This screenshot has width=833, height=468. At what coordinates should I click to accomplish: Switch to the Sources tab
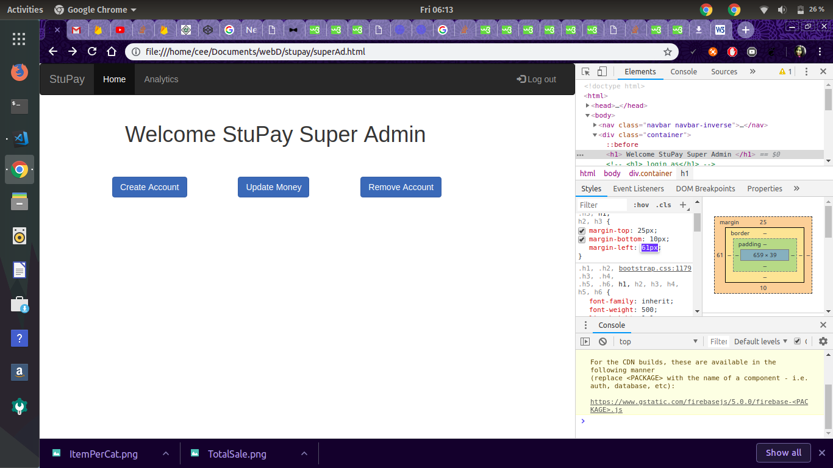[724, 71]
